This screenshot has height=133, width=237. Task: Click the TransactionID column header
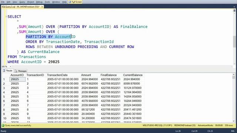[x=35, y=75]
